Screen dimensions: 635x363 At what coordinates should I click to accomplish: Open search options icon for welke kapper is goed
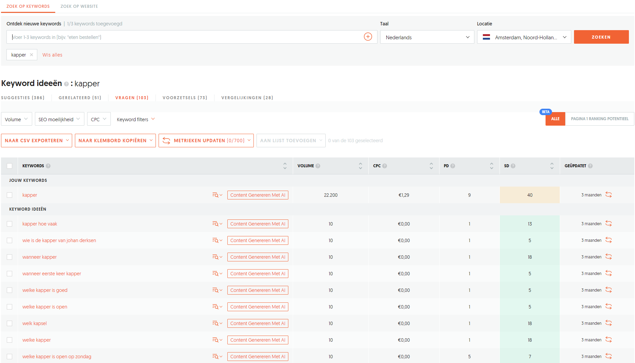tap(217, 290)
